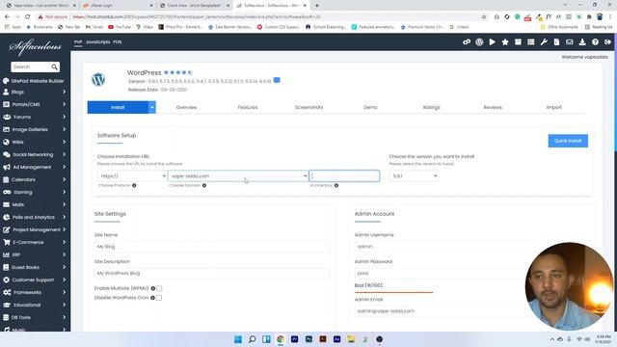Click the Choose Protocol info icon
The image size is (617, 347).
pyautogui.click(x=134, y=185)
